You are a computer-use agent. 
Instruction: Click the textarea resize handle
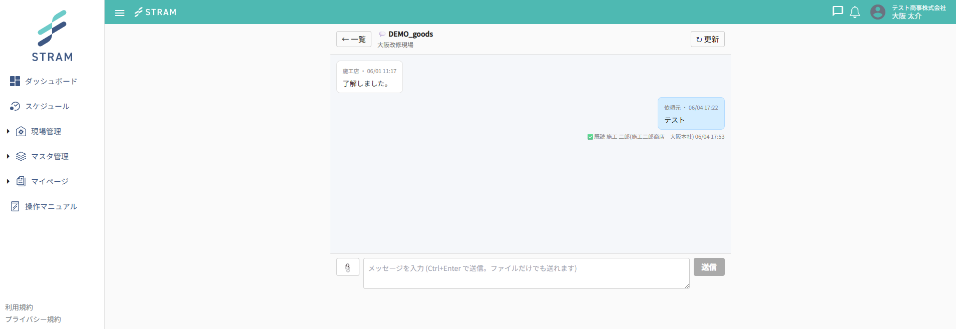(x=687, y=286)
